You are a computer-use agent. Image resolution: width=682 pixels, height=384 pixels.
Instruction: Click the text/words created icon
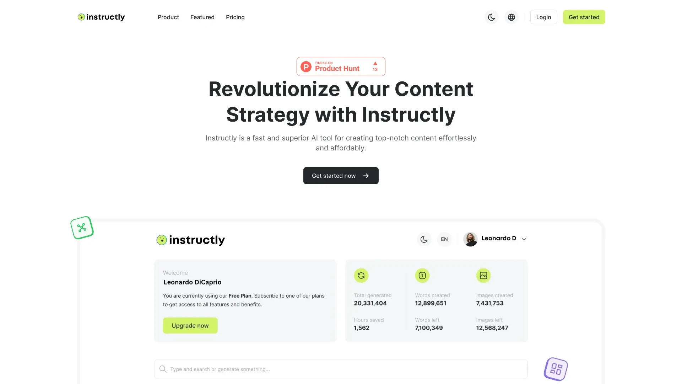(x=422, y=275)
